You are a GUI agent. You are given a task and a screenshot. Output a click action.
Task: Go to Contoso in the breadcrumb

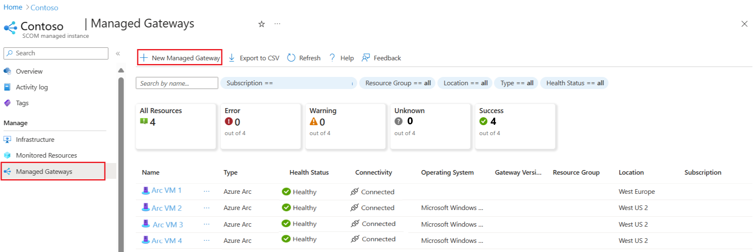click(x=44, y=7)
